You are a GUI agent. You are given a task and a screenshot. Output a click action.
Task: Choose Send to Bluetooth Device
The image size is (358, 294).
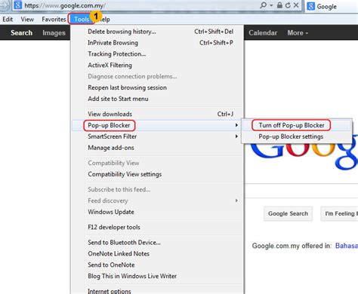click(157, 243)
